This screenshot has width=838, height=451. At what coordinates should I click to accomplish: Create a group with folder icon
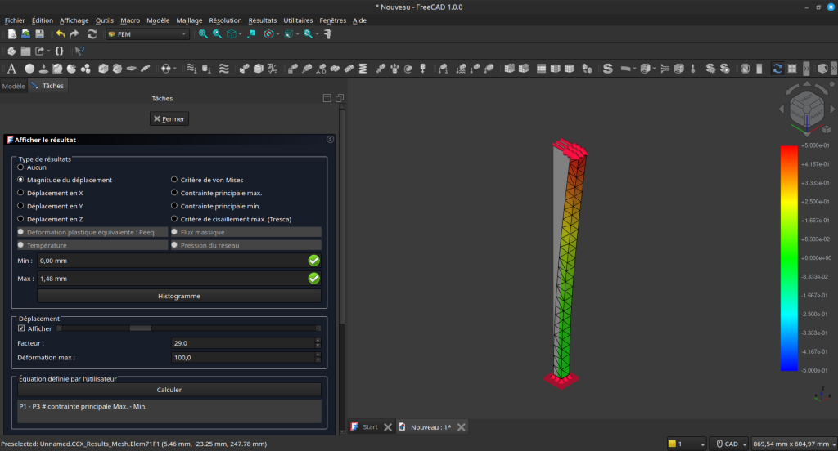pos(25,51)
